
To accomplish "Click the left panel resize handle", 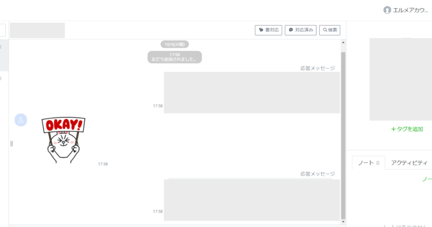I will [x=11, y=143].
